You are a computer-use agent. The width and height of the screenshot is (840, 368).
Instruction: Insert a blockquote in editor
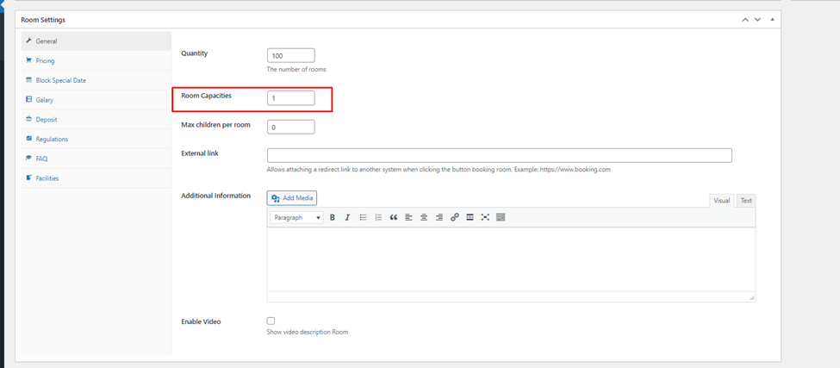tap(394, 218)
